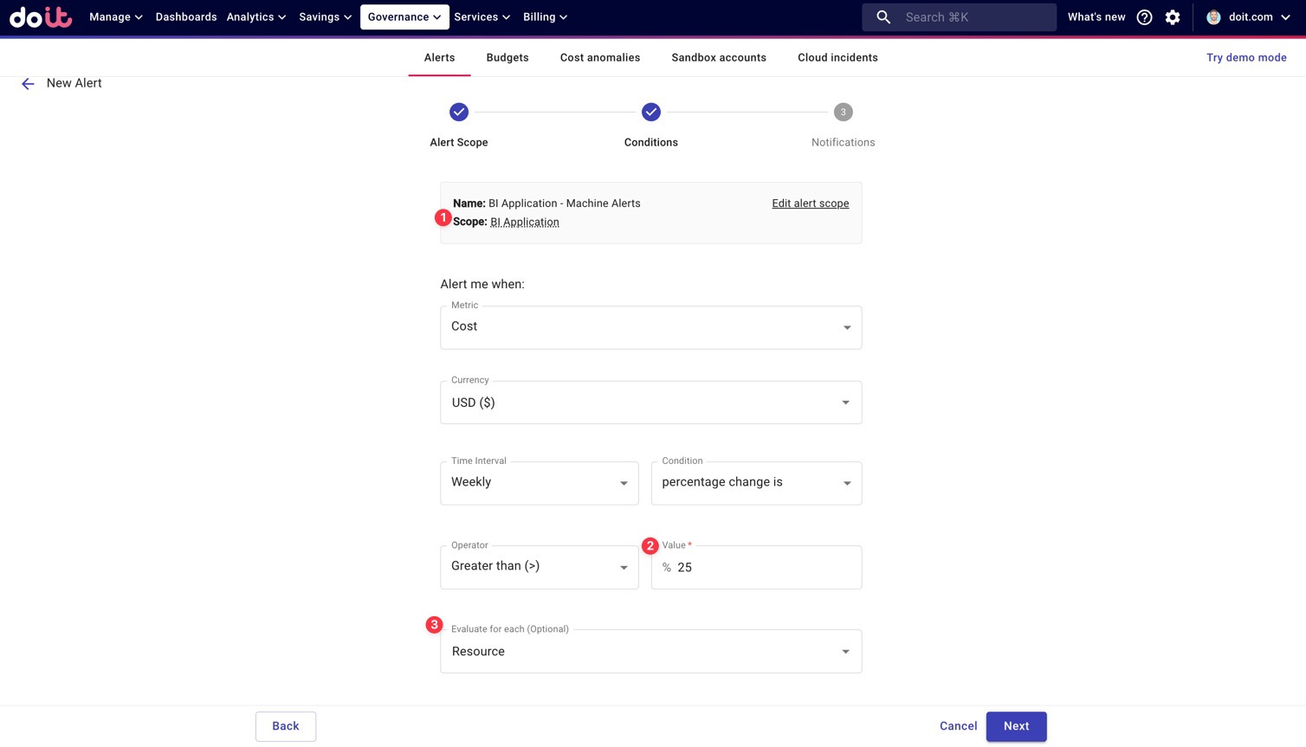Click Edit alert scope link
The image size is (1306, 747).
coord(810,203)
